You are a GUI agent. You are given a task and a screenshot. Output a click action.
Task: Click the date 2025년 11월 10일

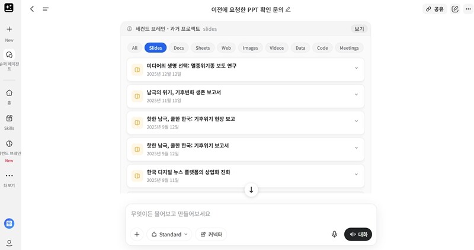click(164, 101)
